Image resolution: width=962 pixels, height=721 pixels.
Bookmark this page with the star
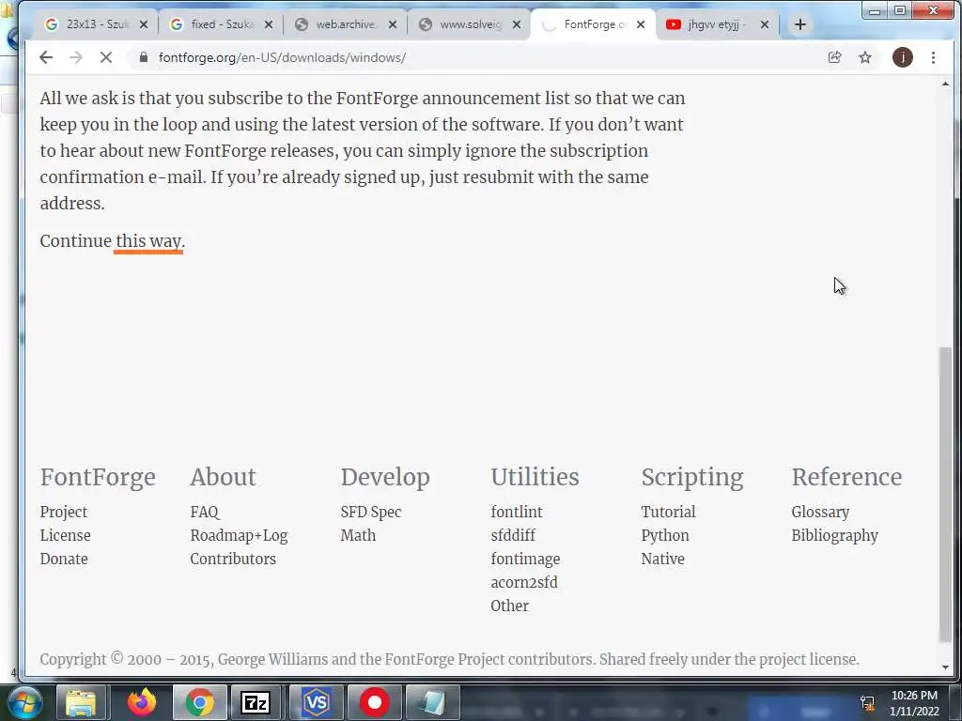point(865,57)
